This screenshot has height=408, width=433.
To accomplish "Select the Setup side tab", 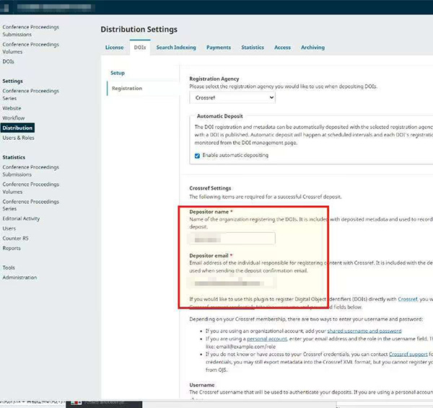I will 117,73.
